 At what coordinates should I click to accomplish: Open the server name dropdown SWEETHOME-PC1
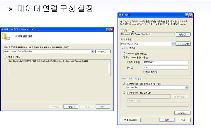point(173,44)
